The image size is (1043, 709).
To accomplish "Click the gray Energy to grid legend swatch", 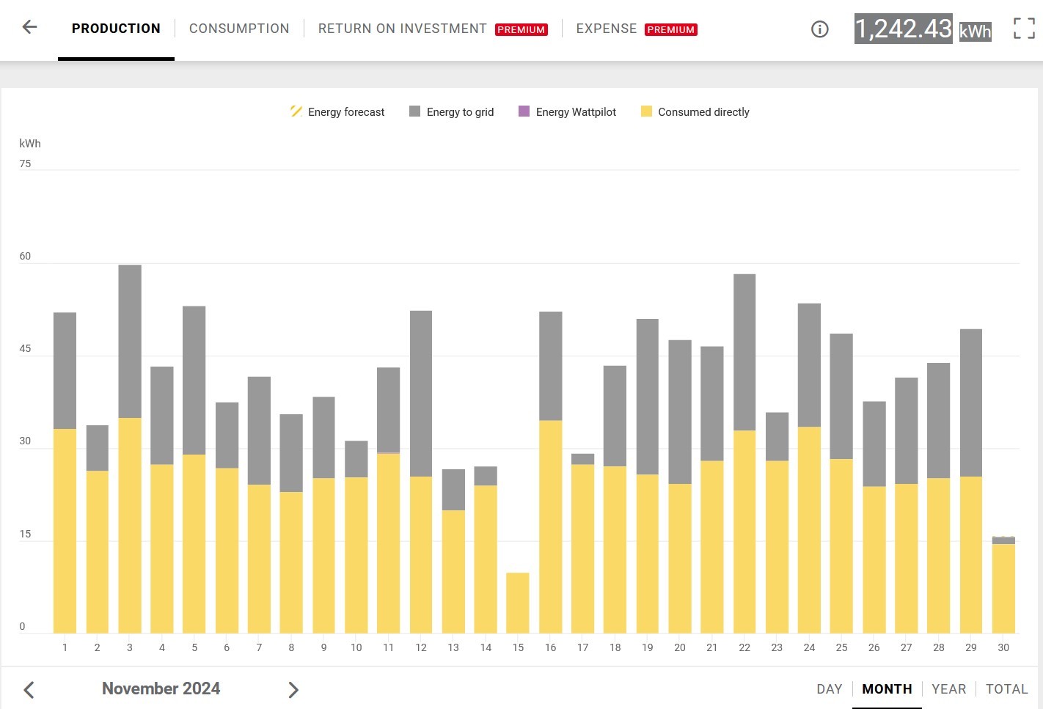I will coord(415,111).
